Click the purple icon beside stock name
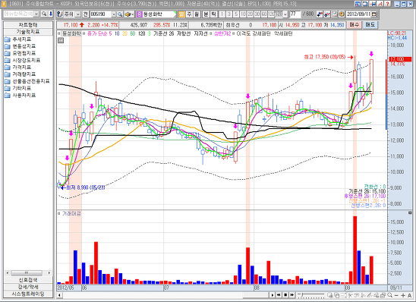The height and width of the screenshot is (302, 416). point(139,14)
